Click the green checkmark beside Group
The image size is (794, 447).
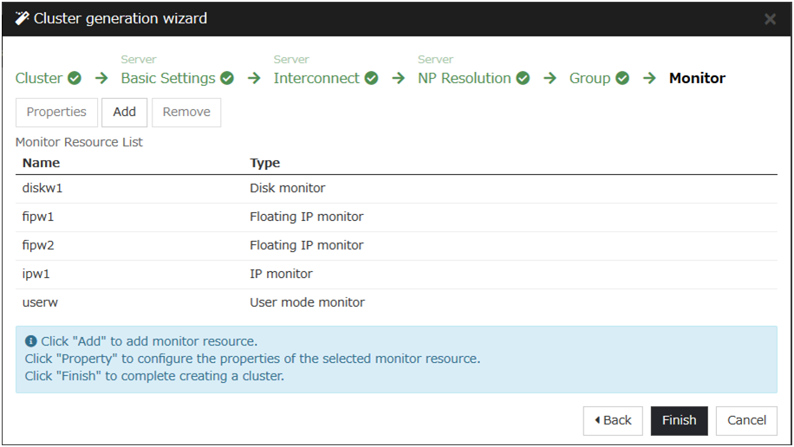(x=622, y=78)
